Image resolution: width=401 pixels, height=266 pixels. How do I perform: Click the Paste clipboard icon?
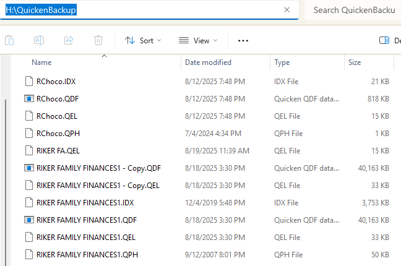point(9,40)
